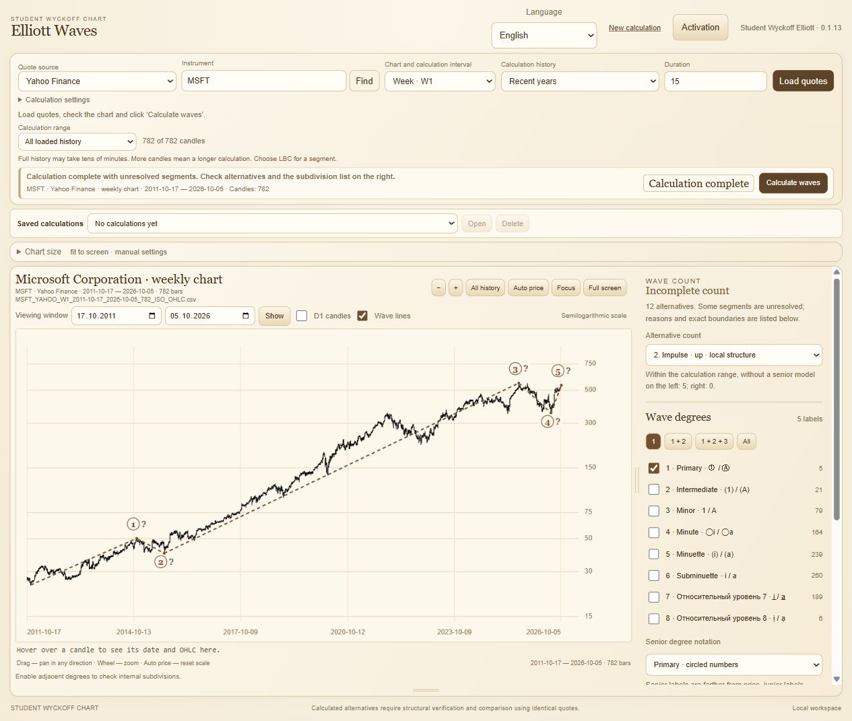Switch chart to Full screen
852x721 pixels.
click(x=605, y=287)
